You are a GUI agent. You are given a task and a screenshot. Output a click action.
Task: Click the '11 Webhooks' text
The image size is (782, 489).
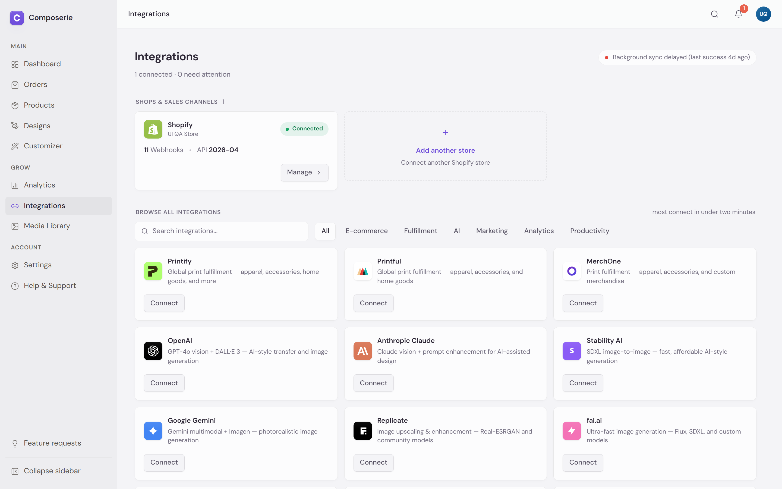[163, 150]
